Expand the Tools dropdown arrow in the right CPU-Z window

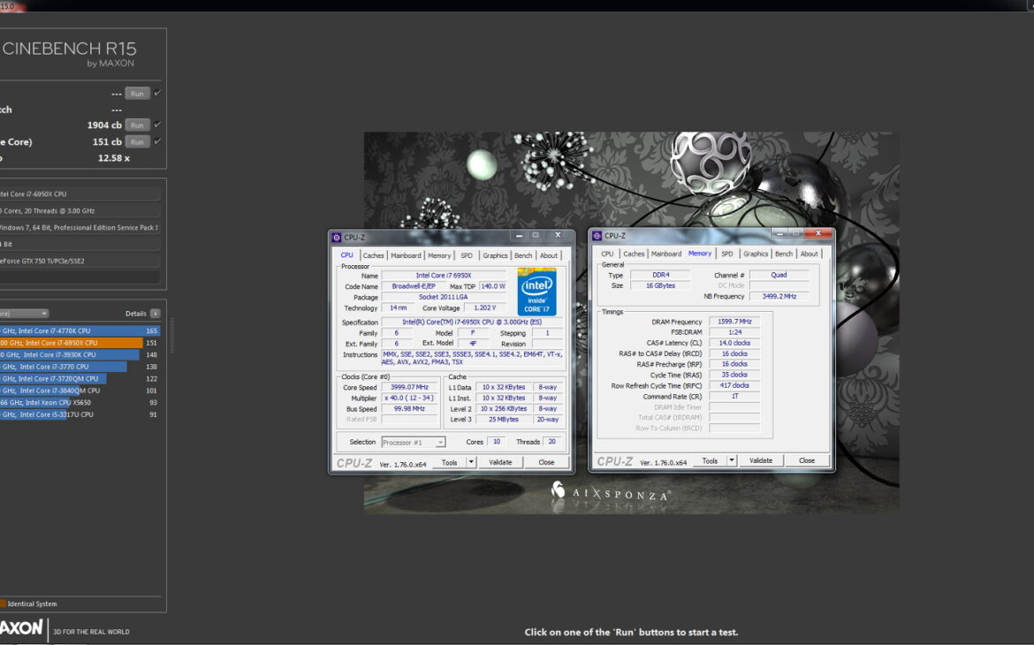click(x=732, y=460)
